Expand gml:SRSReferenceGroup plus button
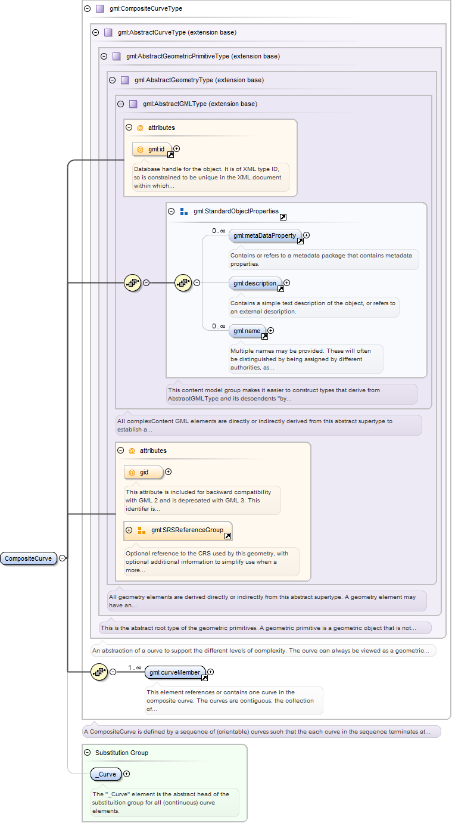Viewport: 452px width, 823px height. pyautogui.click(x=129, y=530)
